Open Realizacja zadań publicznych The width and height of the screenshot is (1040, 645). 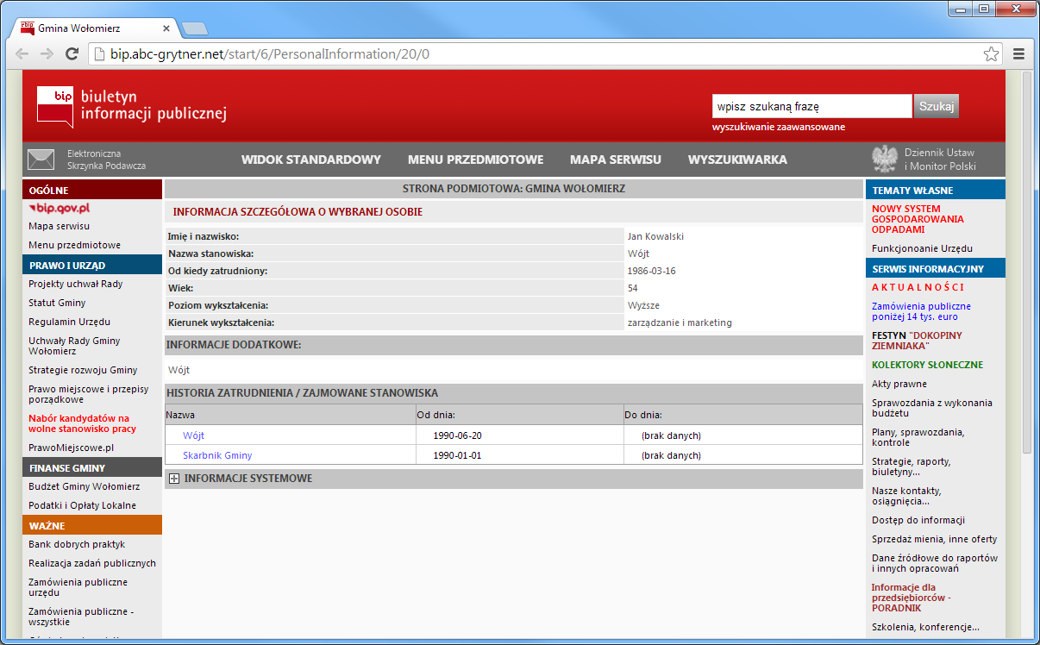click(92, 563)
